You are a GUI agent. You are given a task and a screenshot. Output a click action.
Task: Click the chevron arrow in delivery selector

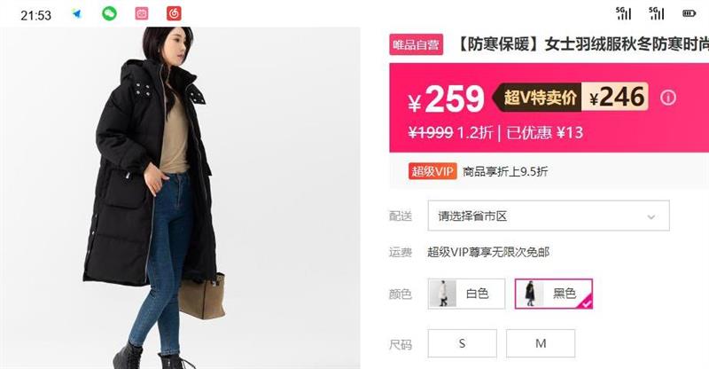(651, 216)
